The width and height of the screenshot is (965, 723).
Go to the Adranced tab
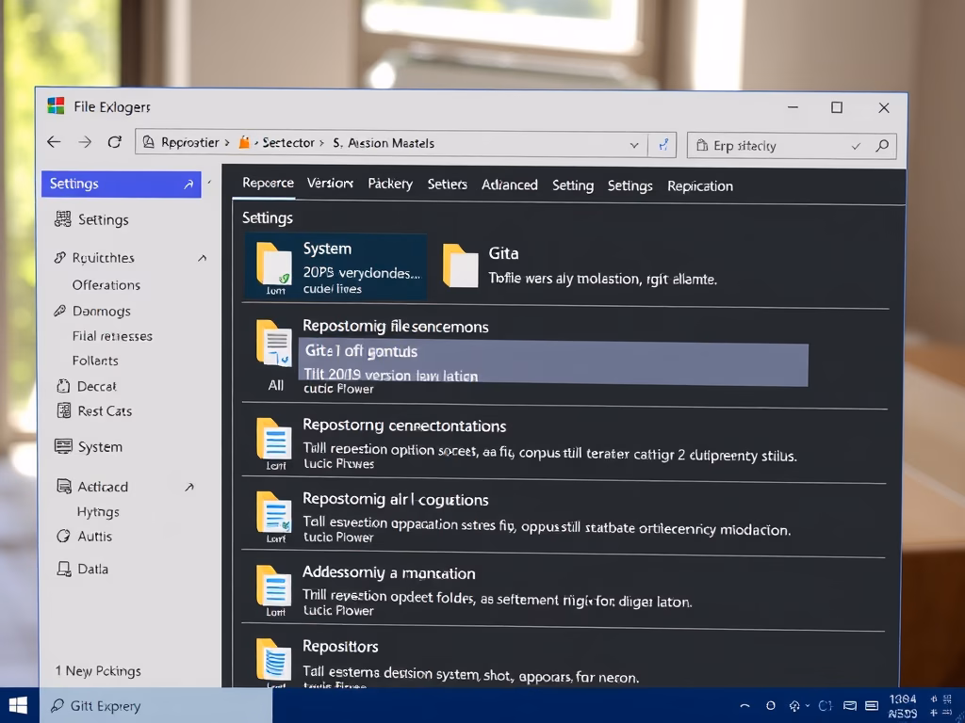(510, 185)
